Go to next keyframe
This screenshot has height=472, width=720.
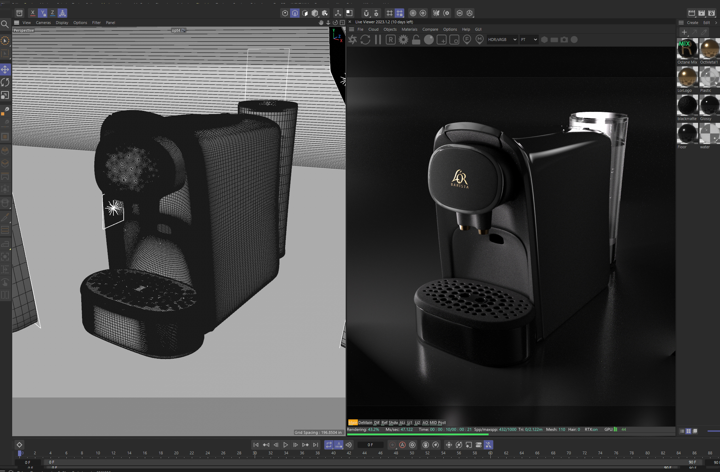tap(306, 445)
